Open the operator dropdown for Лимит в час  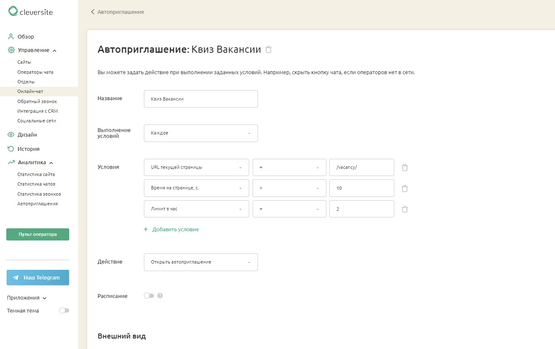click(289, 209)
